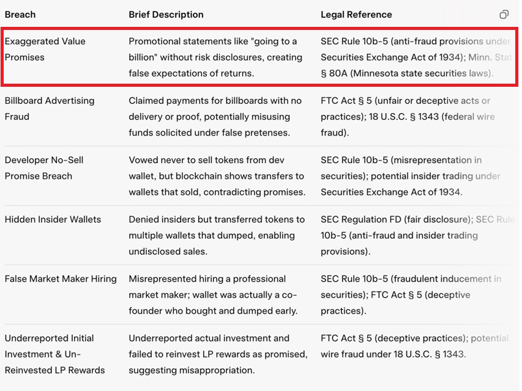
Task: Click the copy table icon
Action: (x=504, y=15)
